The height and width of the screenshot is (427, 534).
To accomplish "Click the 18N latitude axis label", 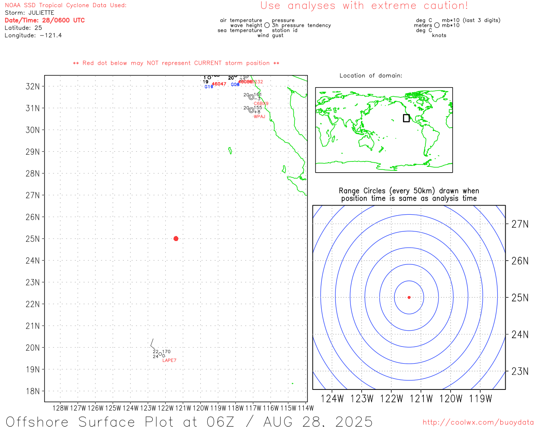I will [x=33, y=391].
